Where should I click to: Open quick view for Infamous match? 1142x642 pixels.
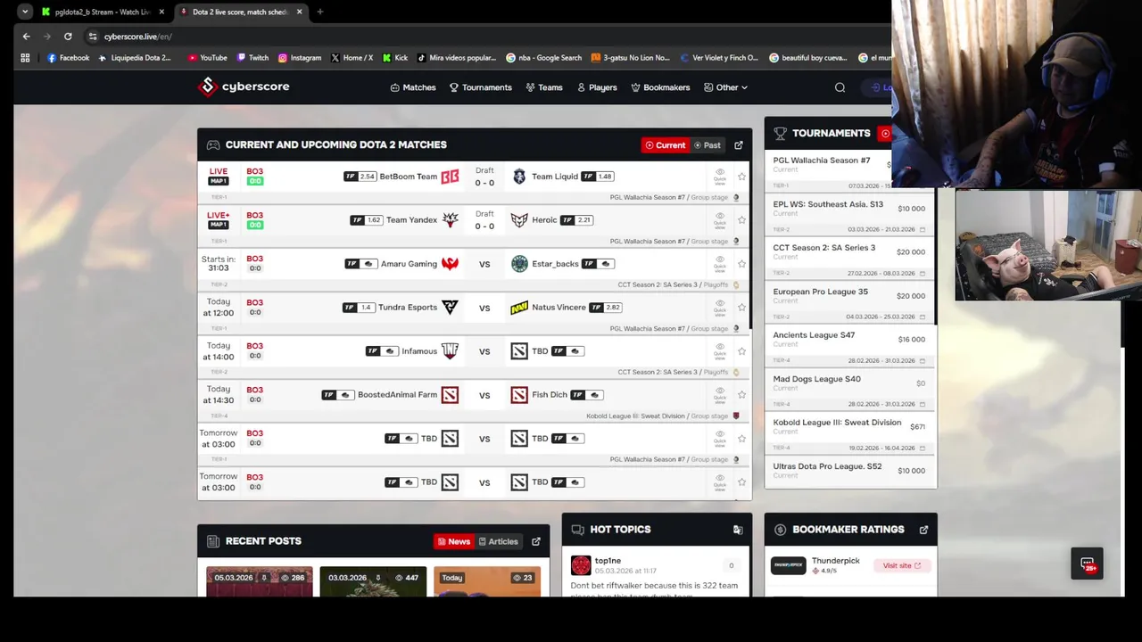pos(720,351)
